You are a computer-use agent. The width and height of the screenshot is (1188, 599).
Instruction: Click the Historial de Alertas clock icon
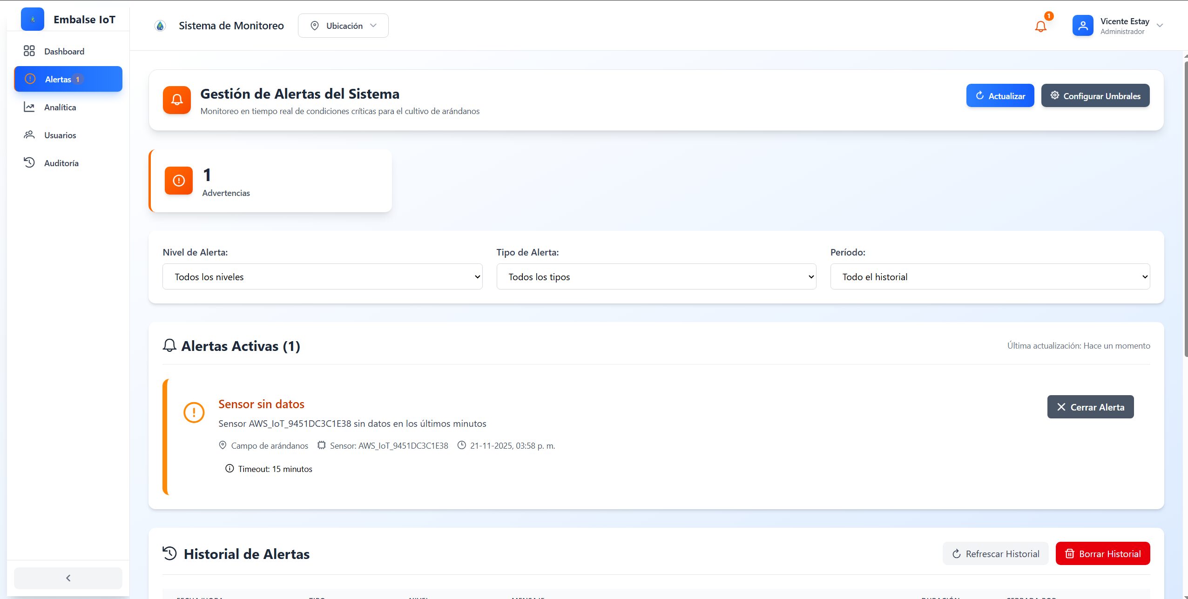pyautogui.click(x=170, y=553)
